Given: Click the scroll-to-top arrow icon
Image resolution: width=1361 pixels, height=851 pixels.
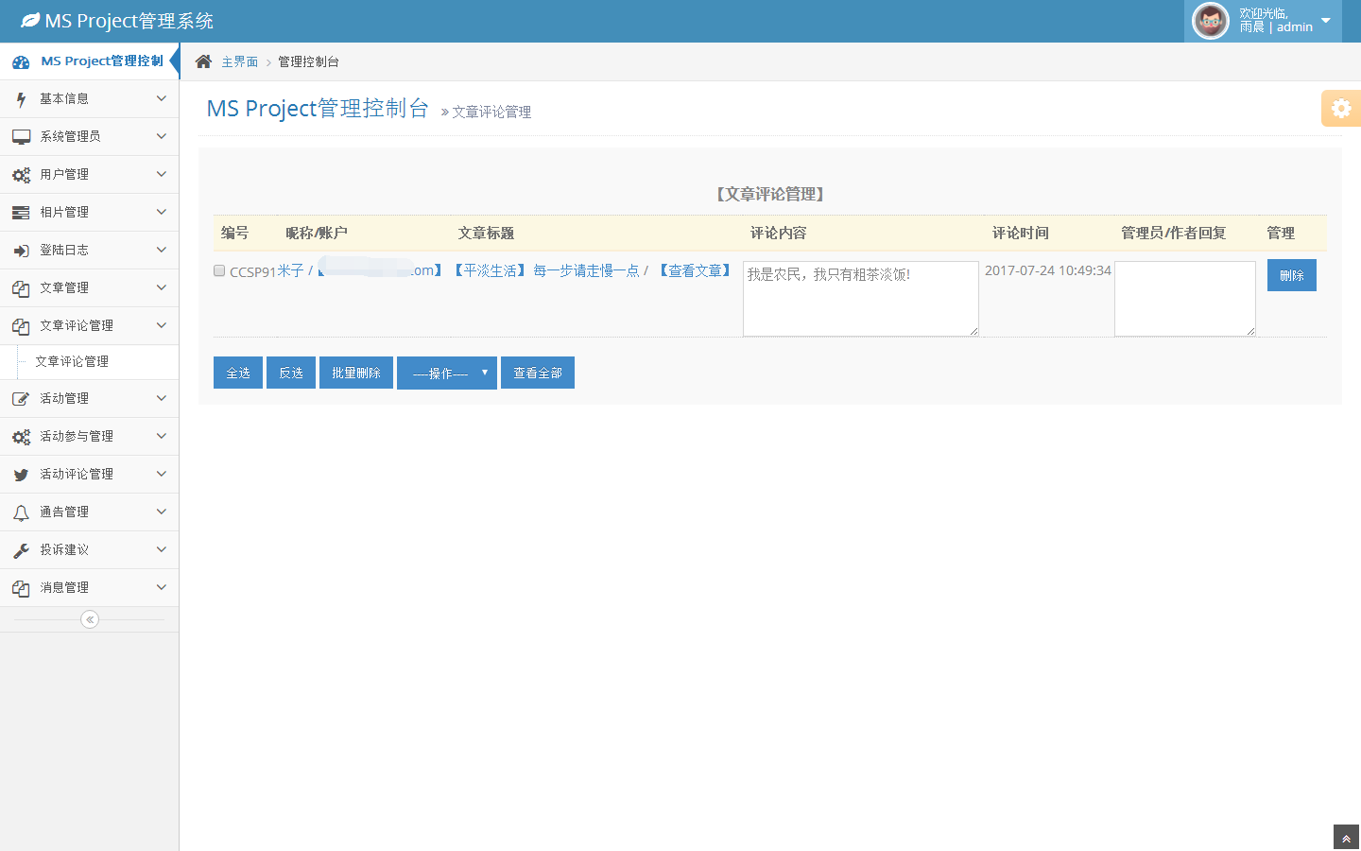Looking at the screenshot, I should coord(1346,839).
